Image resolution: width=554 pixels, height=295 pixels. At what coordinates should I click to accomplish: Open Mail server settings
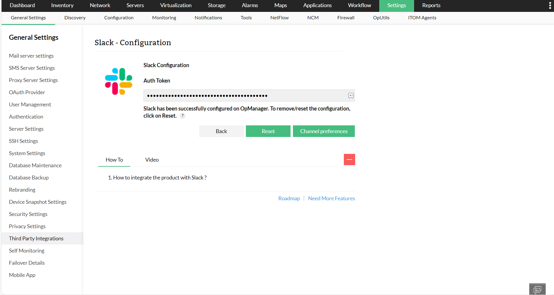(31, 56)
